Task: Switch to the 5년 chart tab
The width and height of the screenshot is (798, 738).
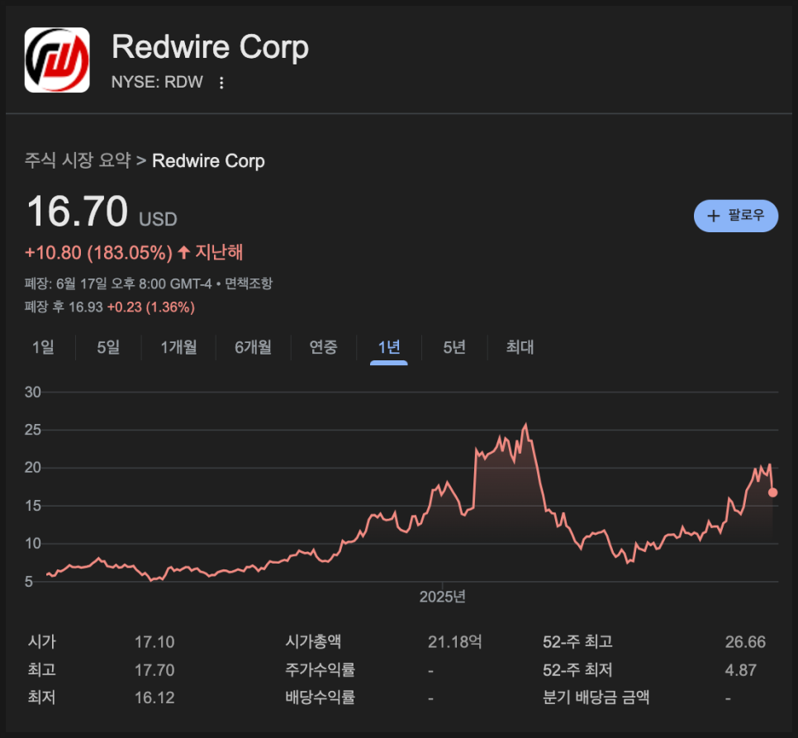Action: tap(454, 347)
